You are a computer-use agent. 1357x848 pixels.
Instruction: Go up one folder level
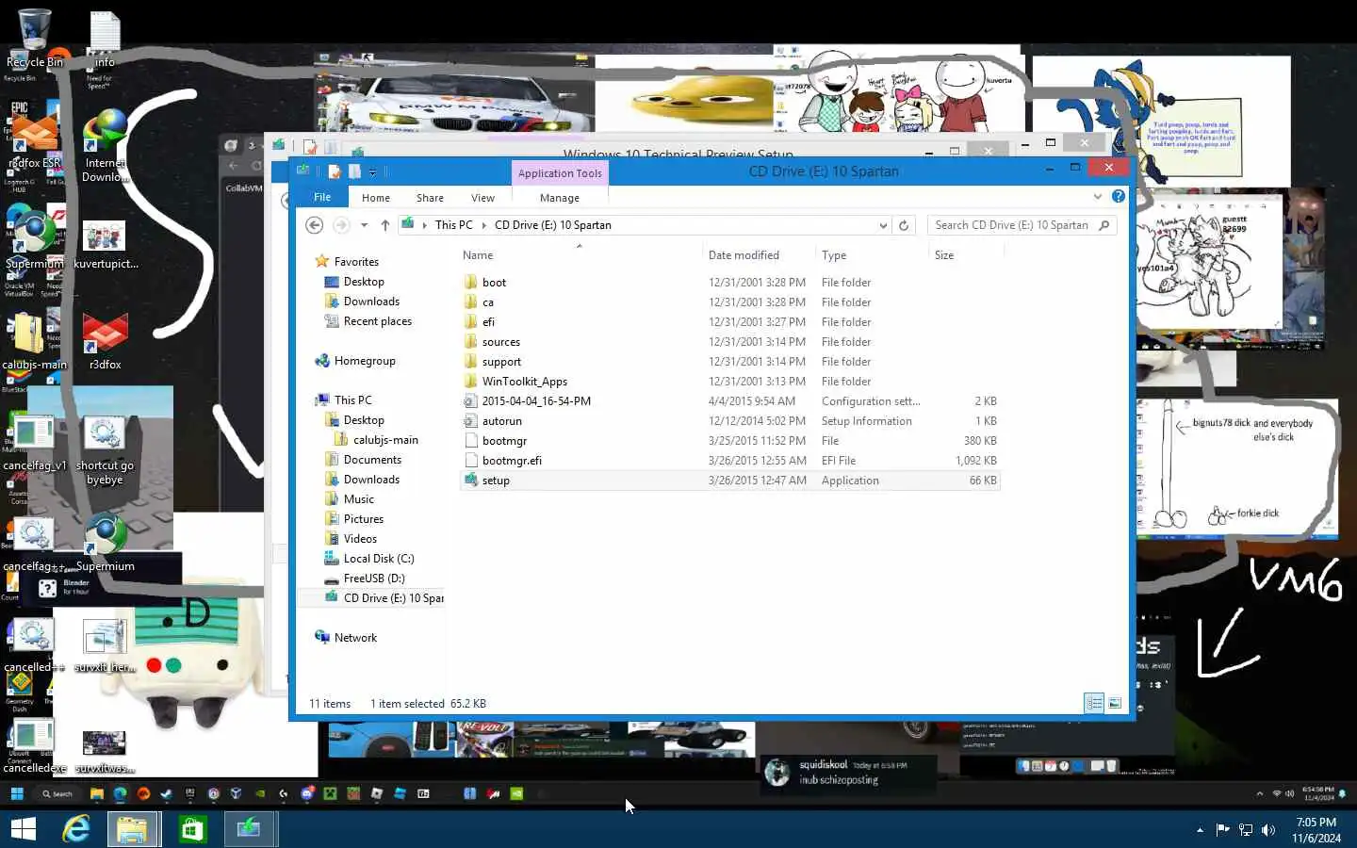coord(384,225)
